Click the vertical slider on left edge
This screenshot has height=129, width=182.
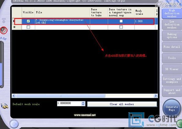2,65
